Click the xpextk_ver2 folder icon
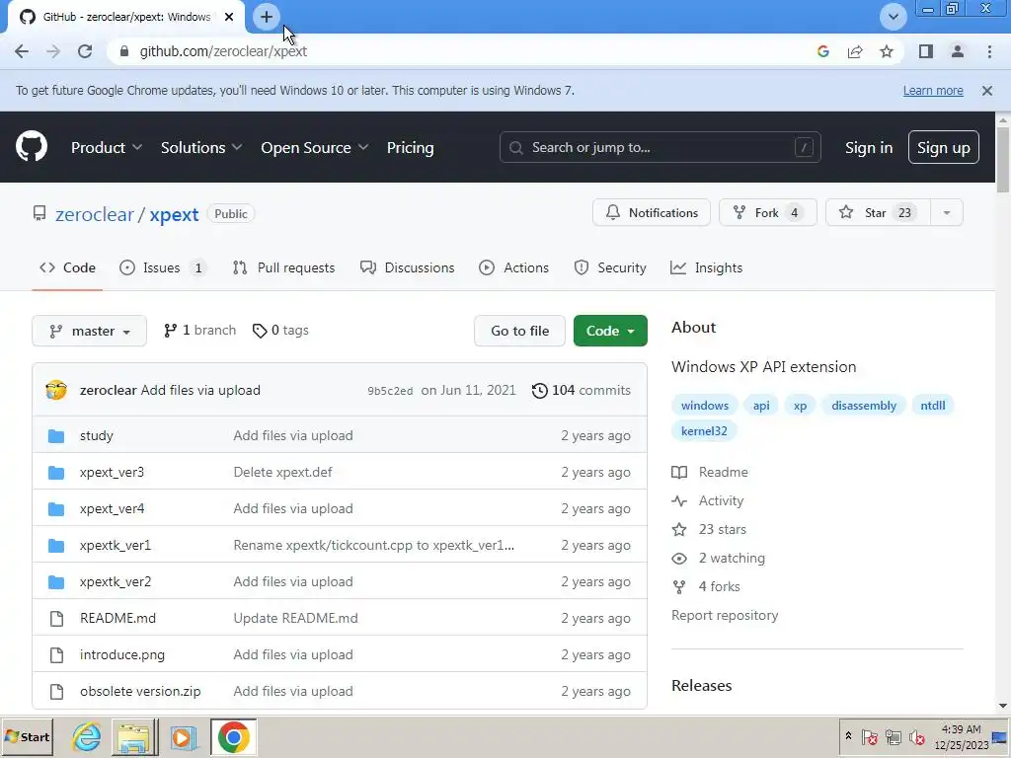The image size is (1011, 758). [56, 582]
